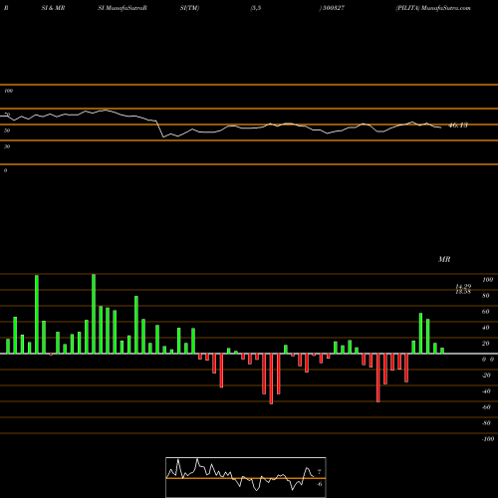Viewport: 498px width, 498px height.
Task: Click the RSI axis label 30
Action: pyautogui.click(x=7, y=146)
